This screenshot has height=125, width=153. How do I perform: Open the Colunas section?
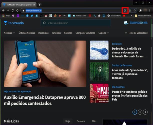click(68, 33)
